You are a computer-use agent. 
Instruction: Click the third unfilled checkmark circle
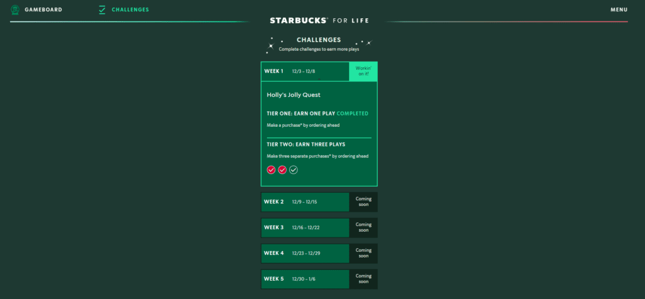coord(294,170)
